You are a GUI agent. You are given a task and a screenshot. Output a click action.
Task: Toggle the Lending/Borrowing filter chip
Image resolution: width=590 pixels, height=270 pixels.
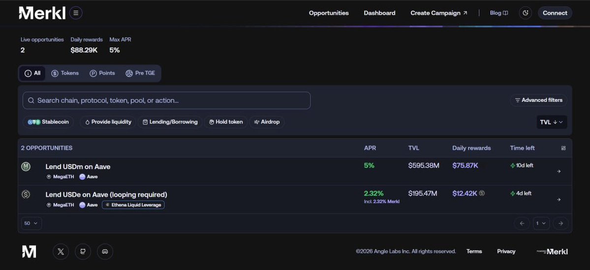(170, 122)
